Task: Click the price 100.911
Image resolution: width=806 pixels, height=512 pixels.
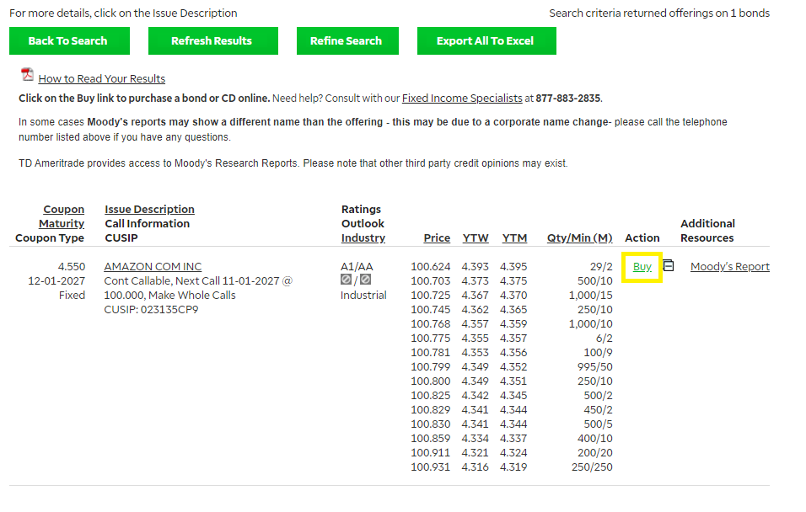Action: pyautogui.click(x=430, y=454)
